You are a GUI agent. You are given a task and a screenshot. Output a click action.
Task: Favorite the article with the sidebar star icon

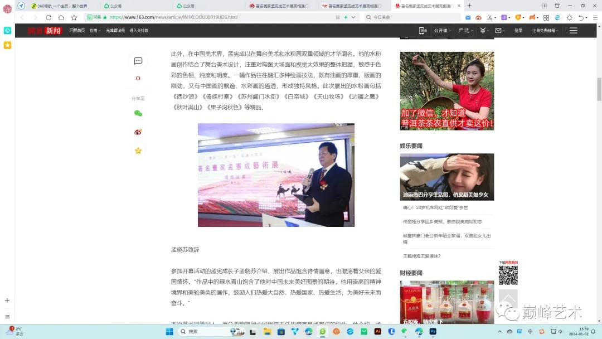[x=138, y=151]
